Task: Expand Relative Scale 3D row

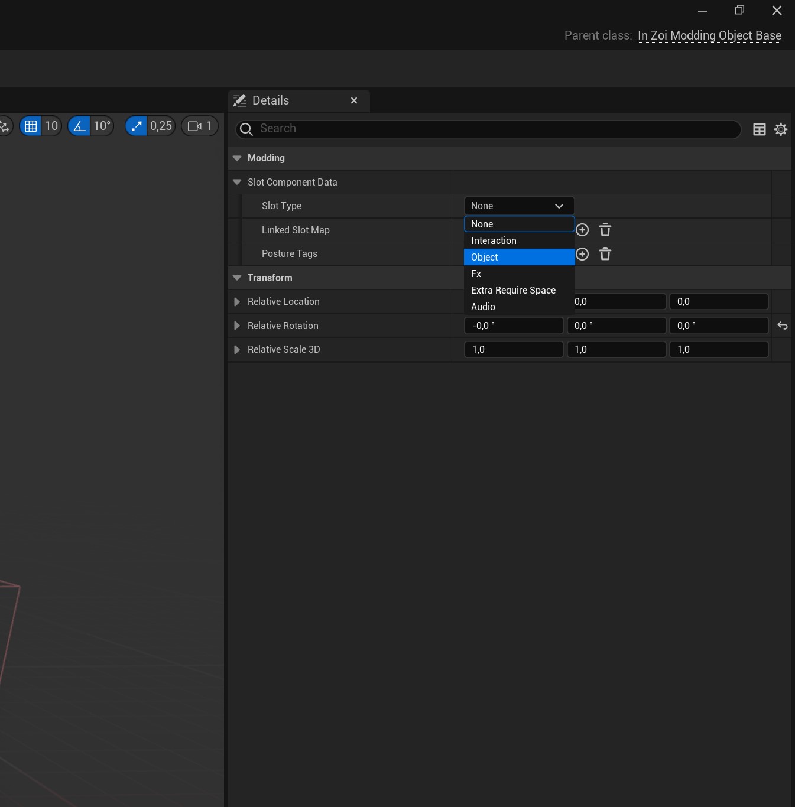Action: (237, 350)
